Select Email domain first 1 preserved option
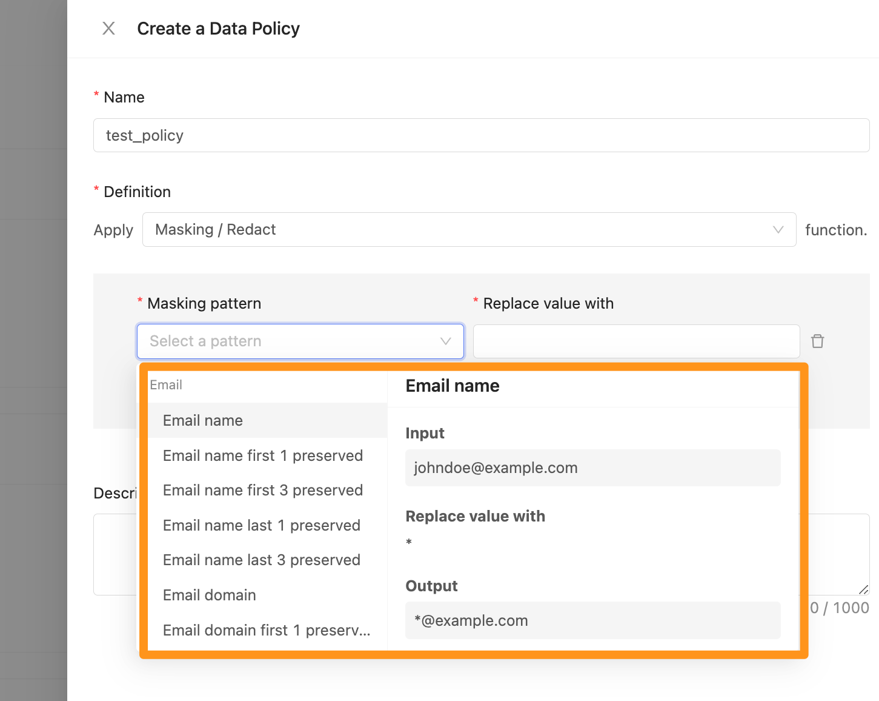Viewport: 879px width, 701px height. click(268, 630)
